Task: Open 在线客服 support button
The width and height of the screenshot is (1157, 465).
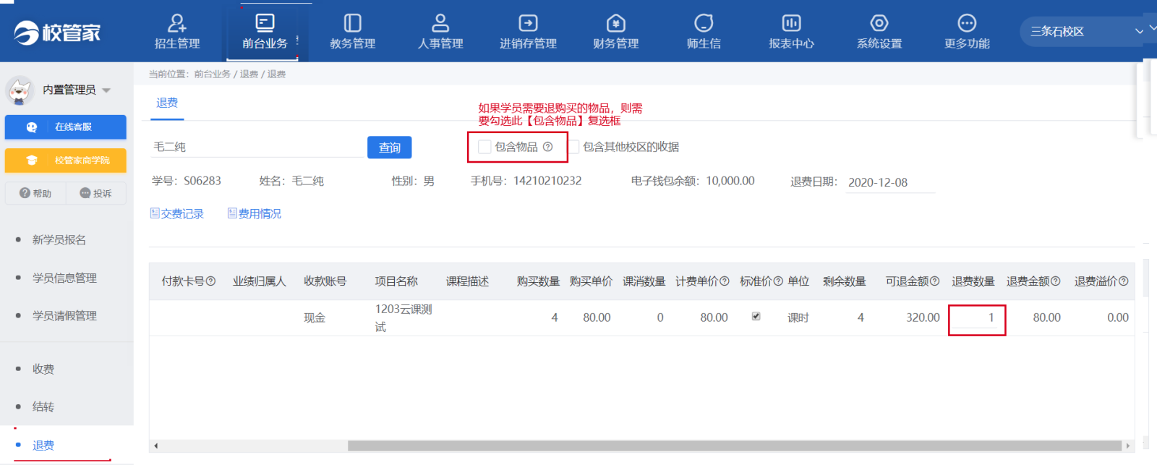Action: 66,127
